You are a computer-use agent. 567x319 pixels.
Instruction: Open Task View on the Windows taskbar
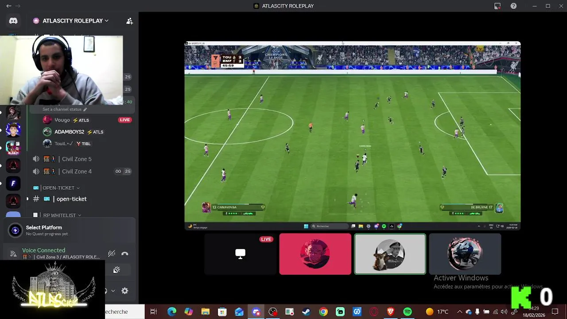(x=154, y=312)
